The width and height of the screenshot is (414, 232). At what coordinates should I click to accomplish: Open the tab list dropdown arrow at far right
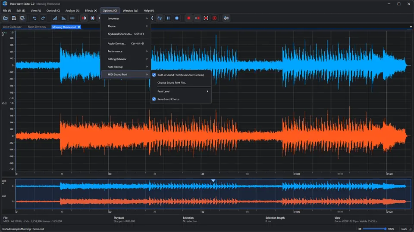point(411,27)
